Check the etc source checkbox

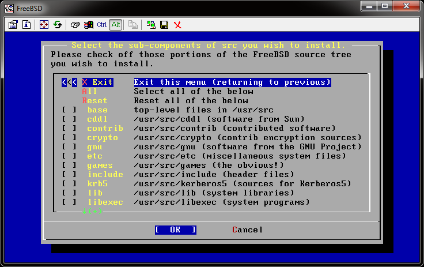click(69, 156)
